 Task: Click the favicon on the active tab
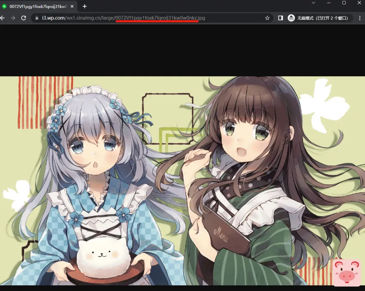[4, 6]
